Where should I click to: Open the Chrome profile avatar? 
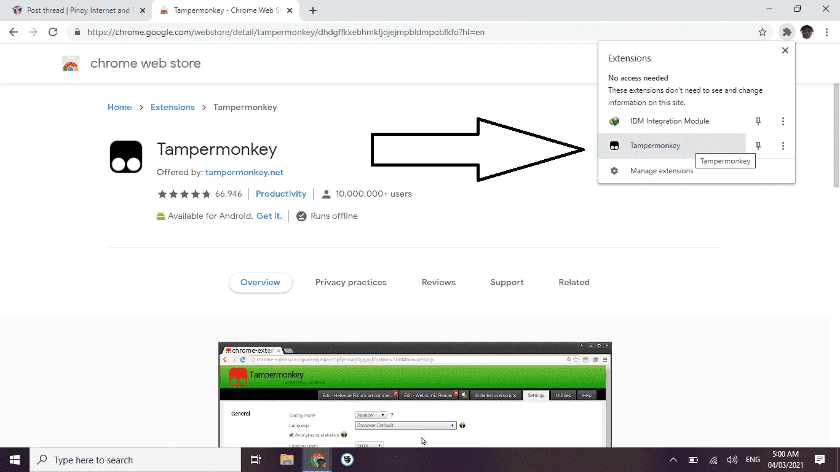(807, 32)
